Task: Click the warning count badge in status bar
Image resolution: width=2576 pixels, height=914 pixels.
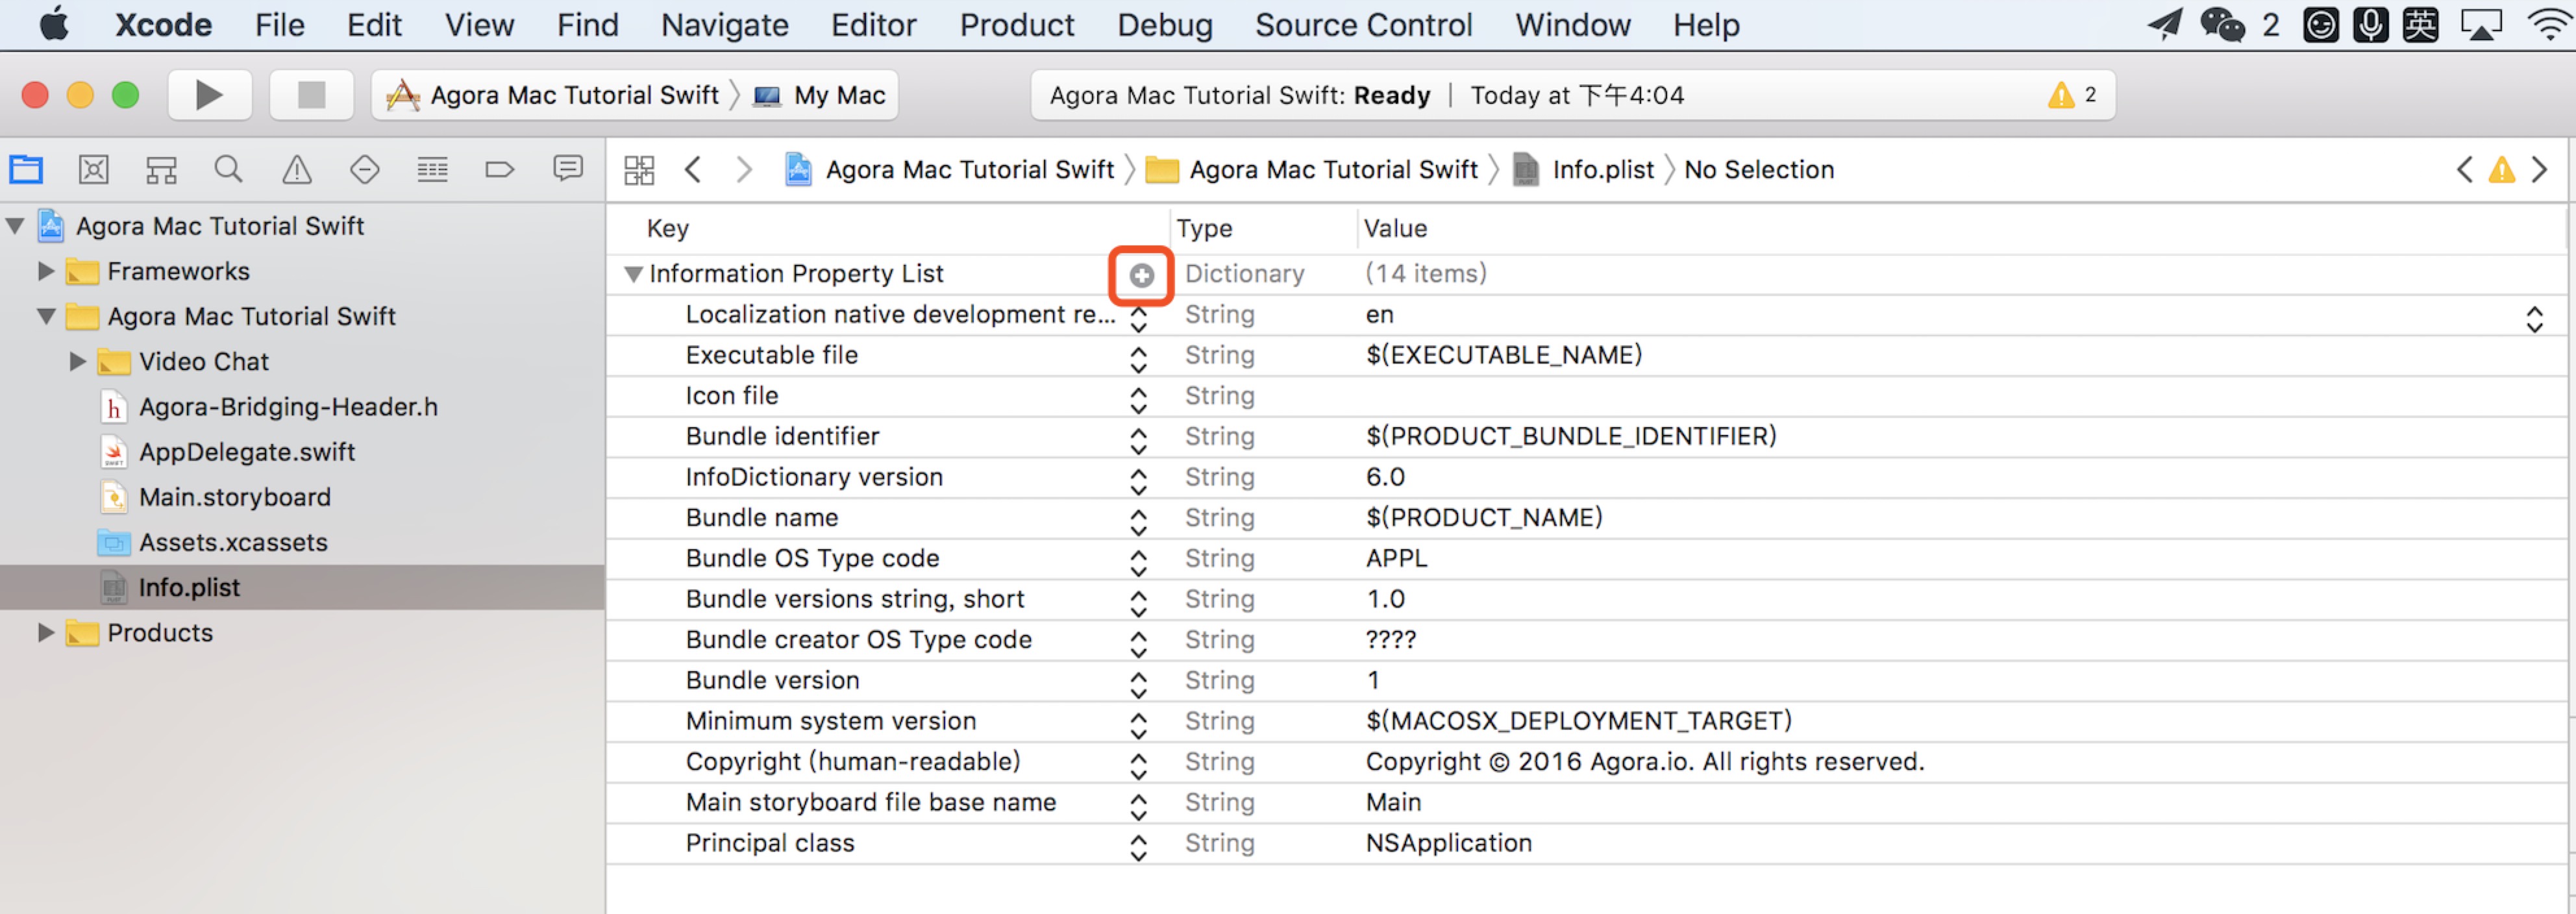Action: 2072,95
